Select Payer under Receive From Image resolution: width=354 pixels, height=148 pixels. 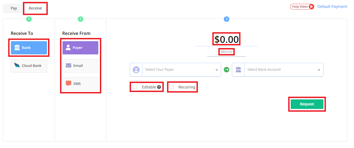80,48
